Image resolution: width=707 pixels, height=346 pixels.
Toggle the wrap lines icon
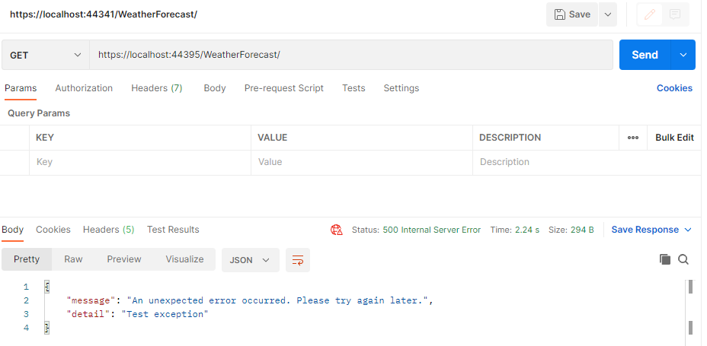(298, 260)
